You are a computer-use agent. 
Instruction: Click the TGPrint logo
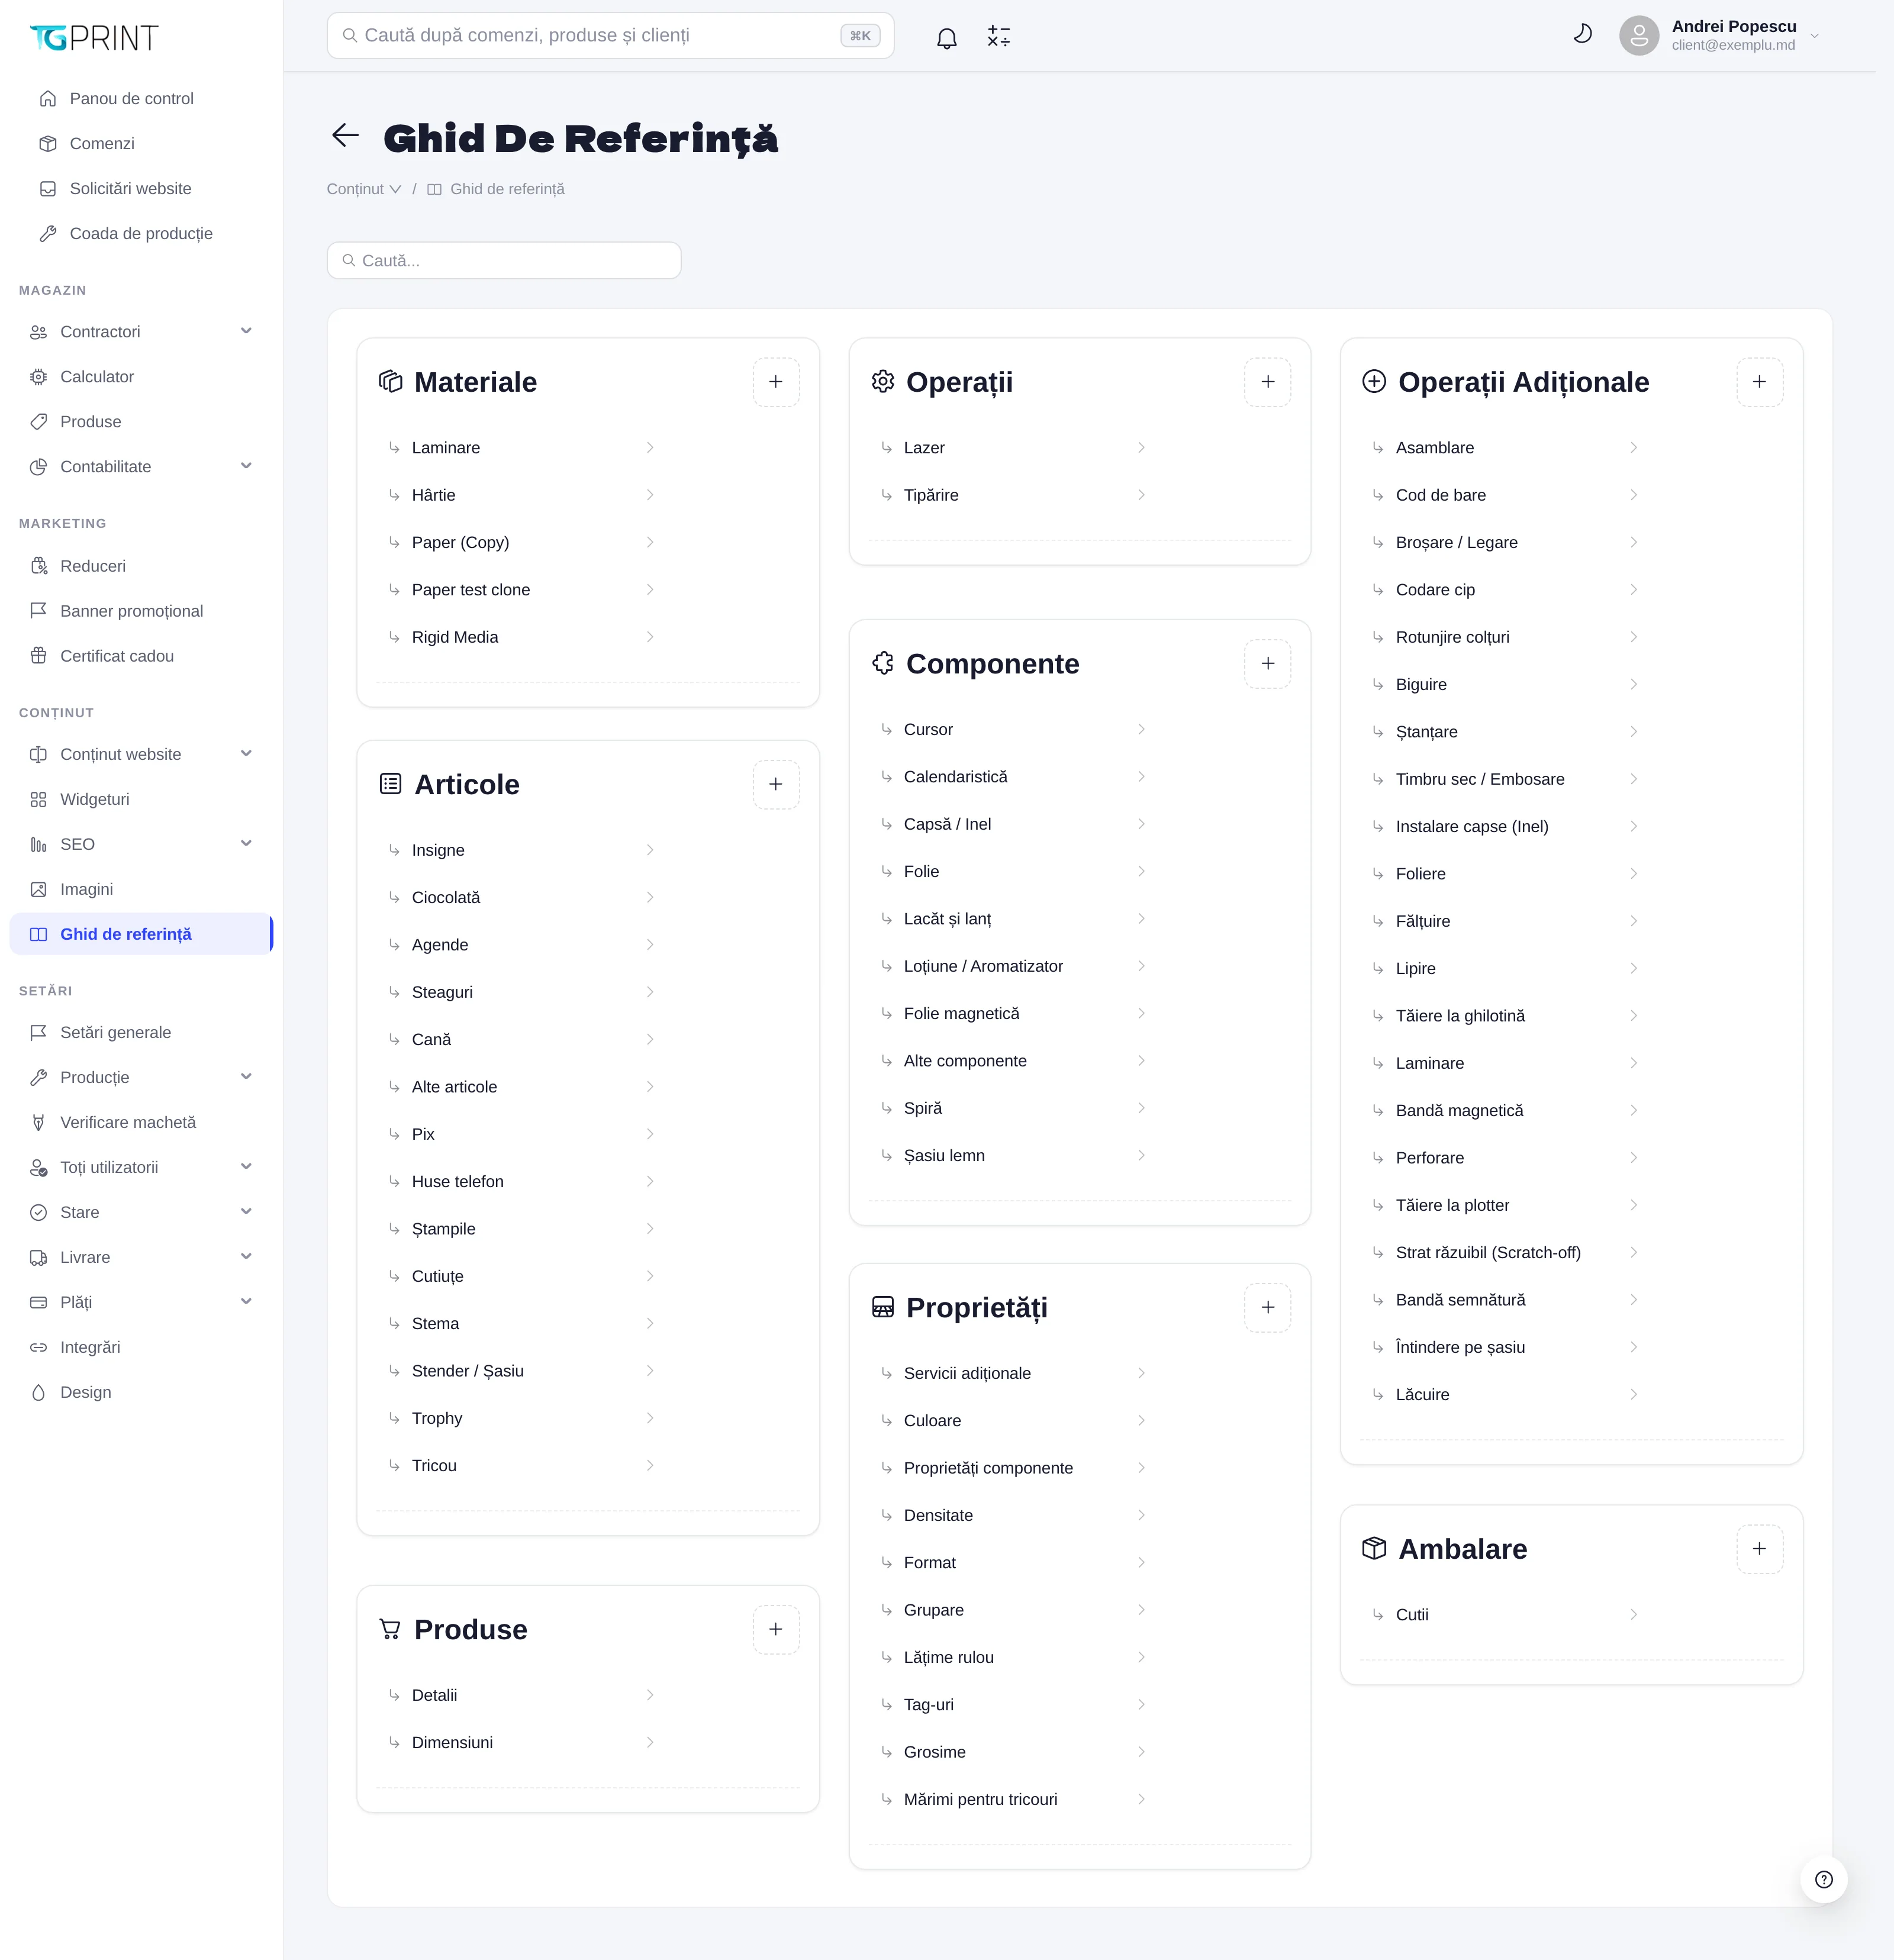(x=94, y=38)
